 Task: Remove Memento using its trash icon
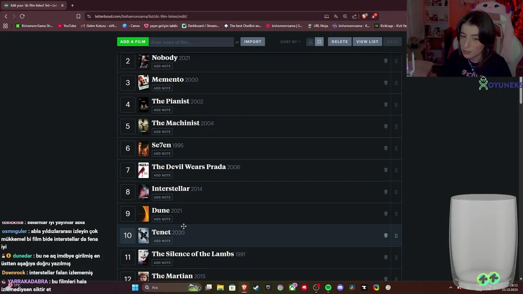tap(386, 82)
